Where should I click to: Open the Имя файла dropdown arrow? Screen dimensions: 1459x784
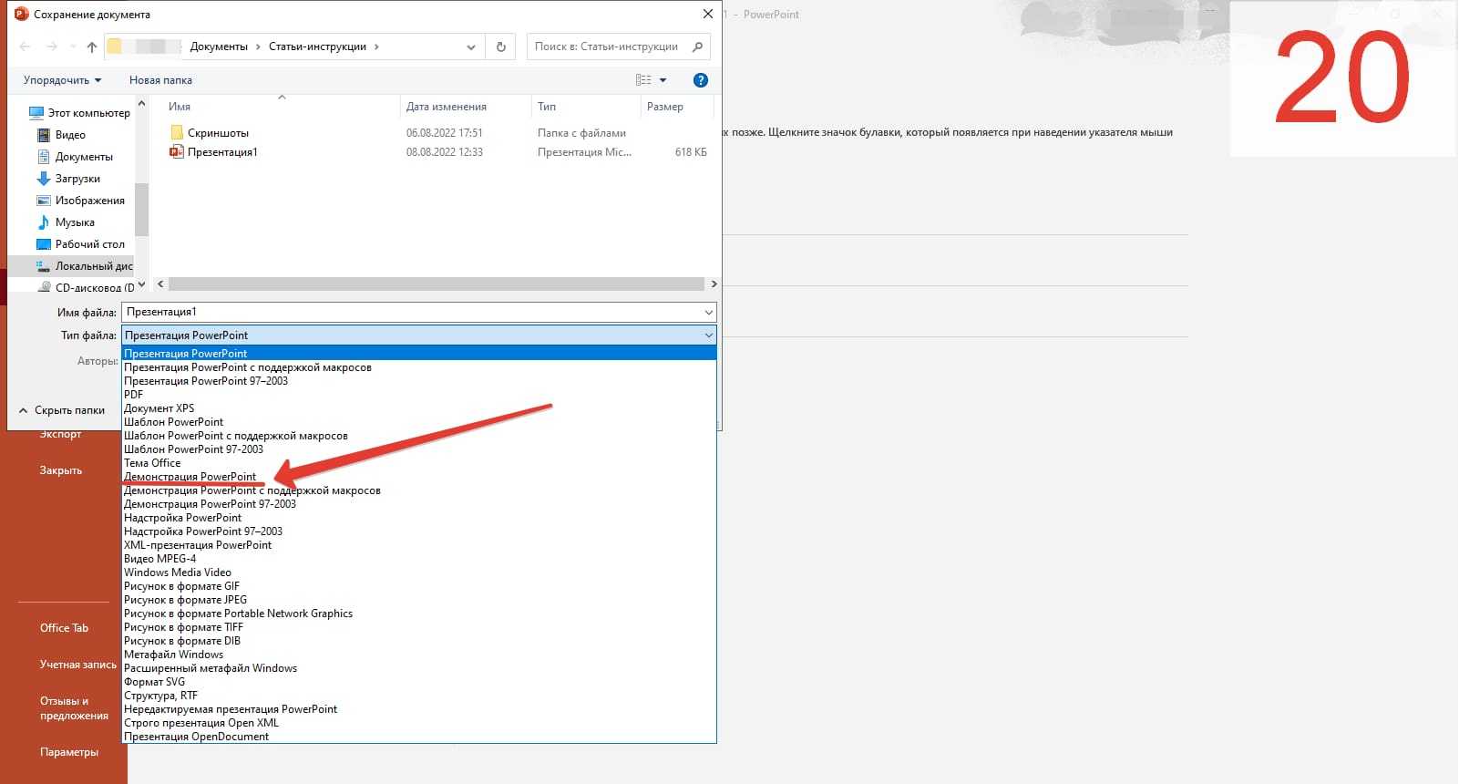708,313
